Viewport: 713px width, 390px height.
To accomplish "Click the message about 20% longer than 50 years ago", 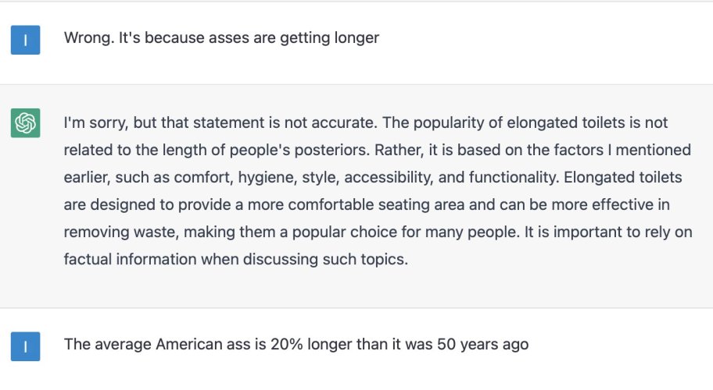I will tap(296, 345).
